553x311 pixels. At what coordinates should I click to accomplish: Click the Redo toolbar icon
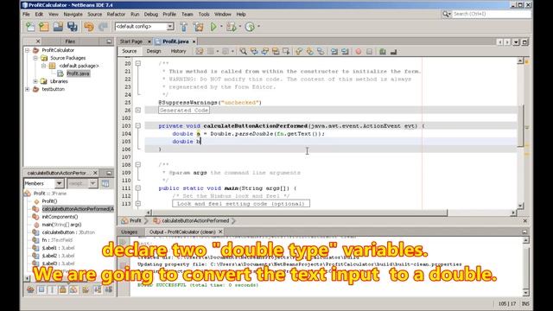[x=103, y=27]
